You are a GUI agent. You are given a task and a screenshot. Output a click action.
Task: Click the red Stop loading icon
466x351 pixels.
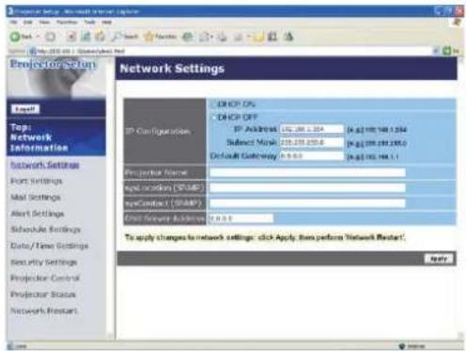coord(71,37)
